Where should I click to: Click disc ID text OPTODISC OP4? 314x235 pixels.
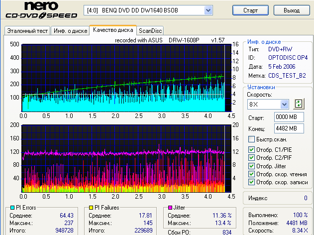point(288,58)
